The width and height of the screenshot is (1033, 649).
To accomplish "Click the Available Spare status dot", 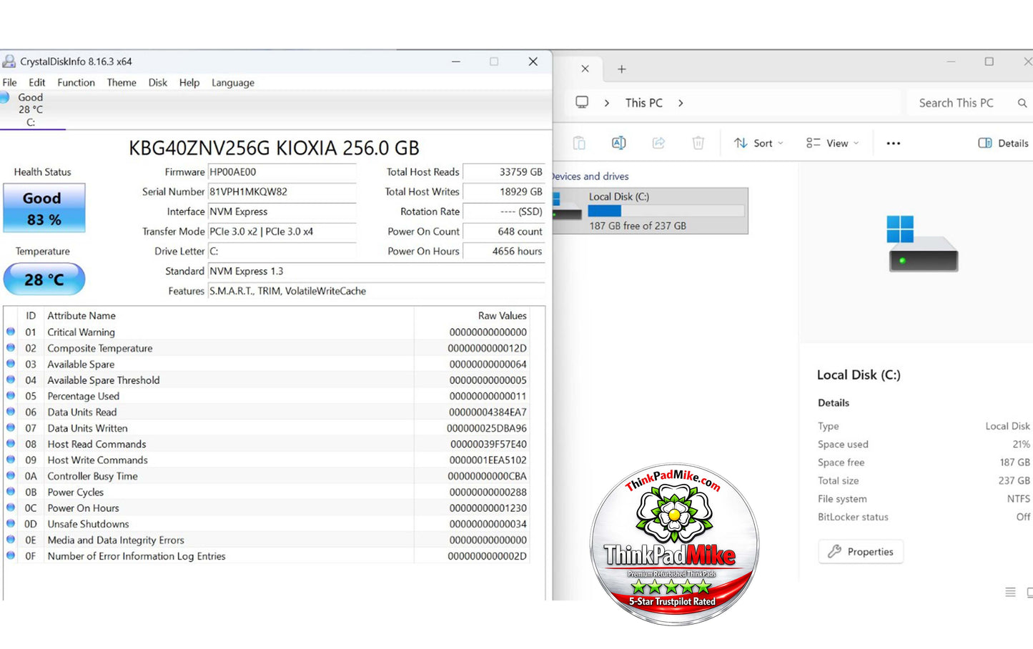I will pyautogui.click(x=11, y=364).
